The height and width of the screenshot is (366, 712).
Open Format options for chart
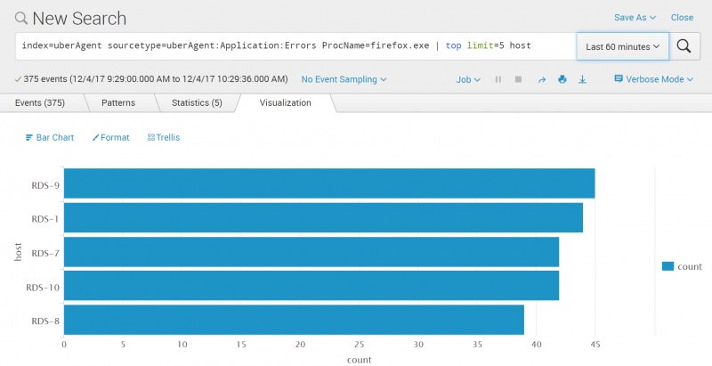(110, 138)
